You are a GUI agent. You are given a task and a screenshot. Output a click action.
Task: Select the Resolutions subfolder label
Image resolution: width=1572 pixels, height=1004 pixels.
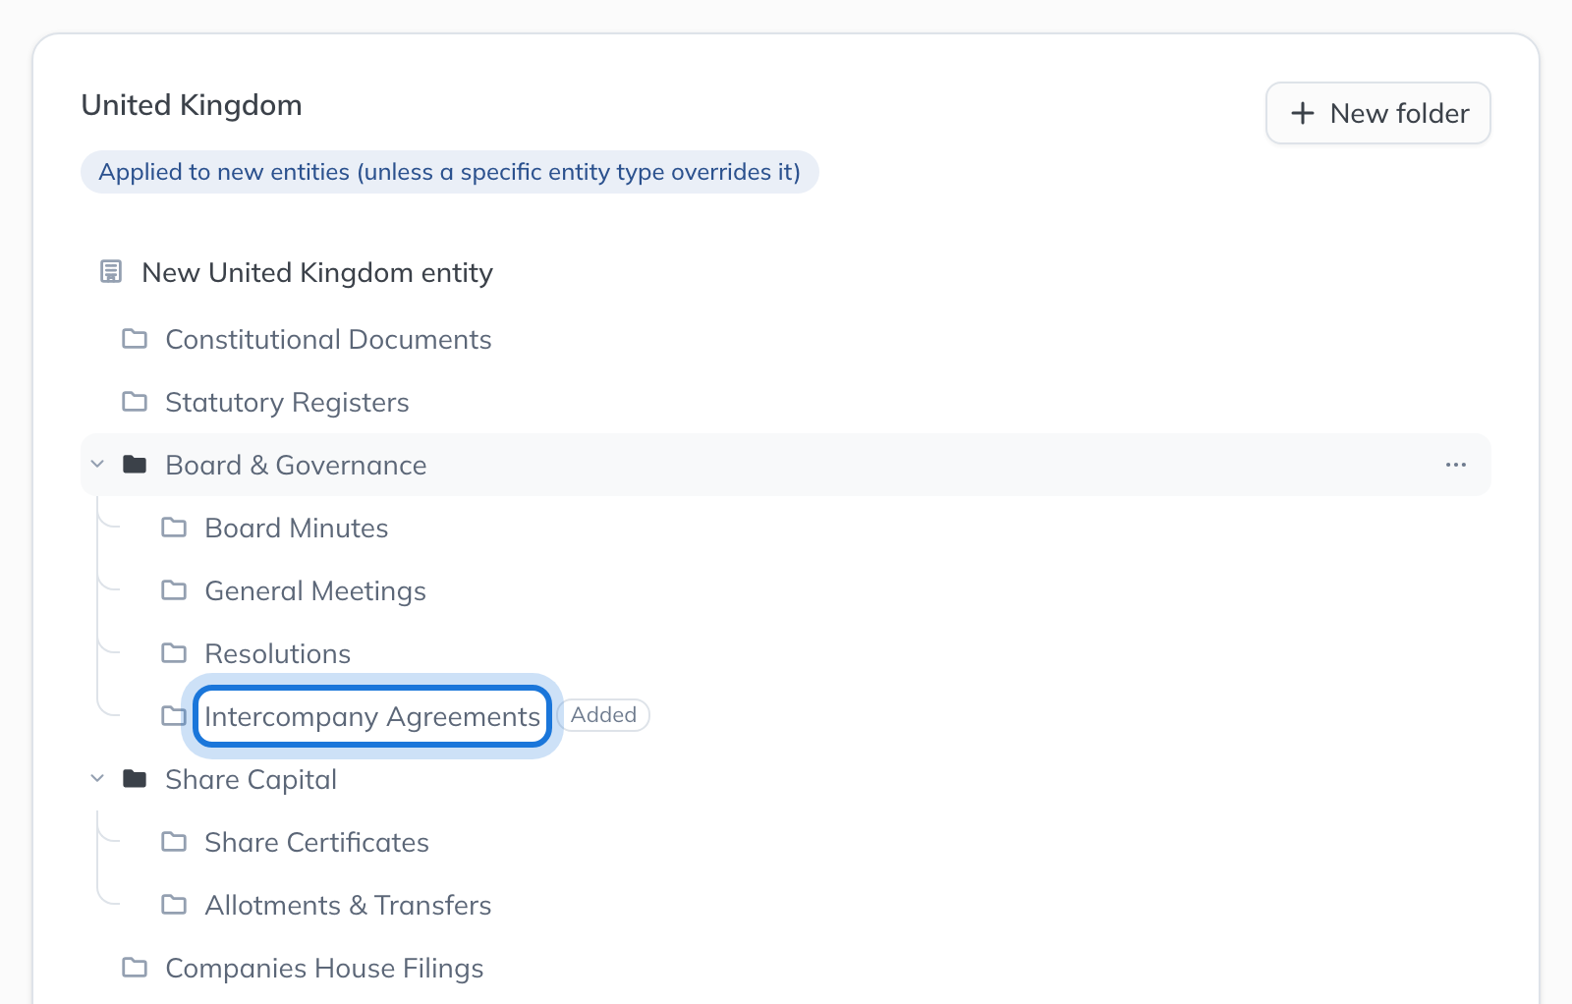click(x=278, y=653)
